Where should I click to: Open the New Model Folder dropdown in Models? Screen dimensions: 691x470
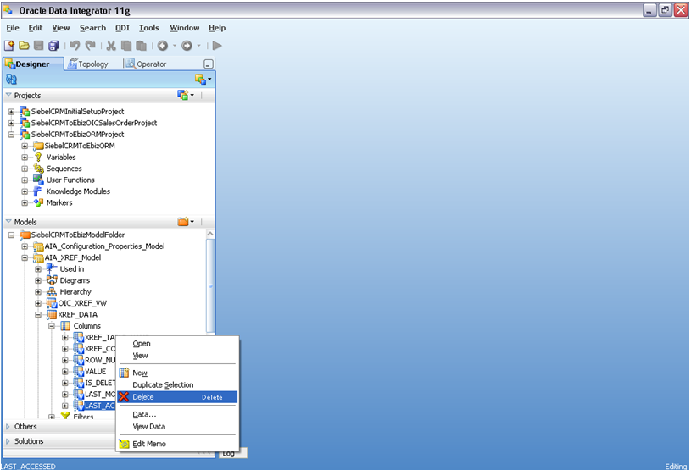(186, 222)
